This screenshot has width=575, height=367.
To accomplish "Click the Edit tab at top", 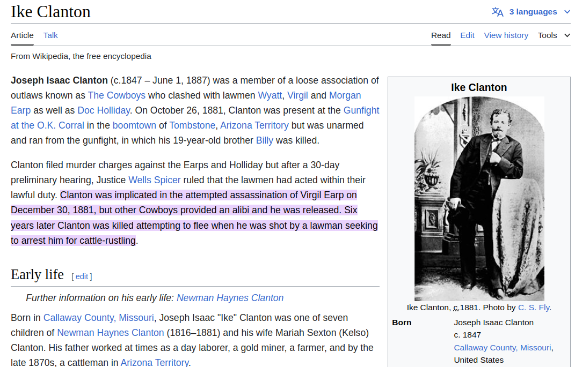I will pos(467,35).
